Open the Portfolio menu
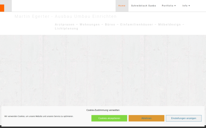 click(x=168, y=6)
